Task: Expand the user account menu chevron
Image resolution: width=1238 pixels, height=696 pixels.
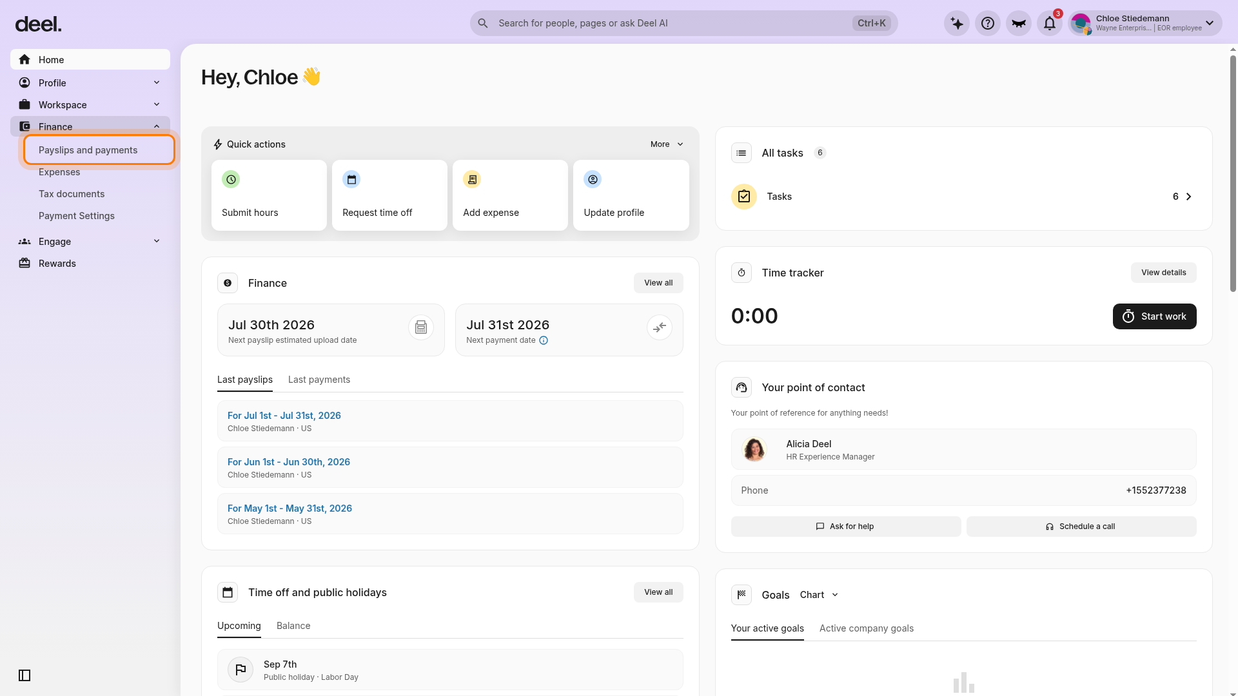Action: [1210, 23]
